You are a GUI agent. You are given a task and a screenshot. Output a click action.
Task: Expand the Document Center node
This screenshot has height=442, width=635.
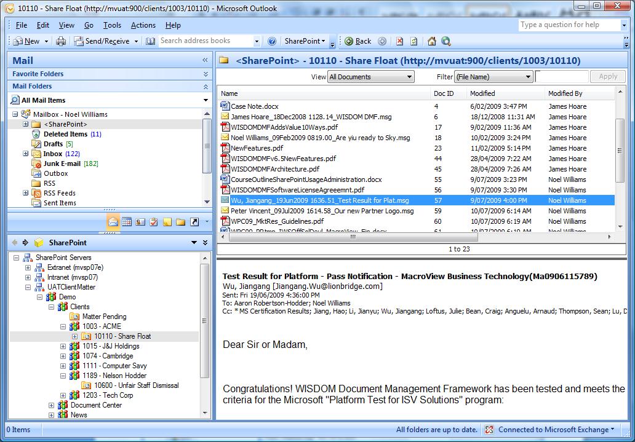pyautogui.click(x=52, y=405)
